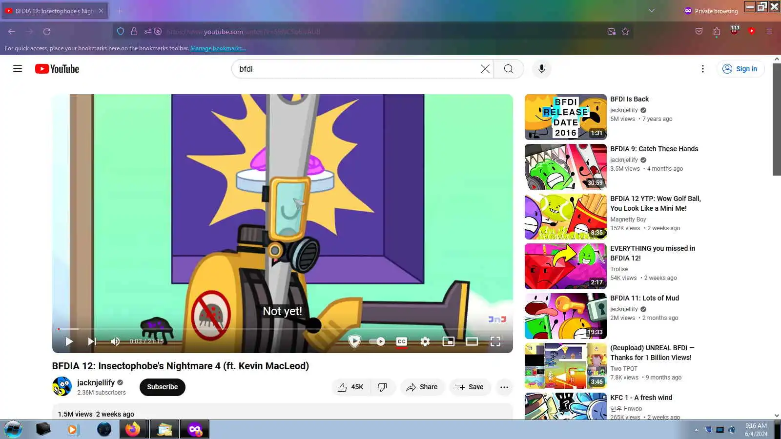781x439 pixels.
Task: Seek on the video progress bar
Action: point(283,329)
